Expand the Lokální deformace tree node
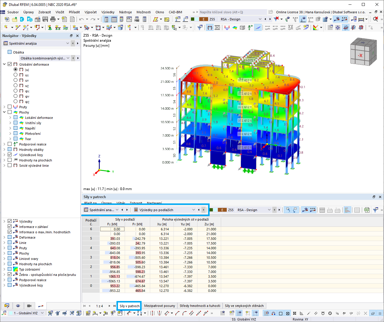The height and width of the screenshot is (322, 384). (x=10, y=118)
